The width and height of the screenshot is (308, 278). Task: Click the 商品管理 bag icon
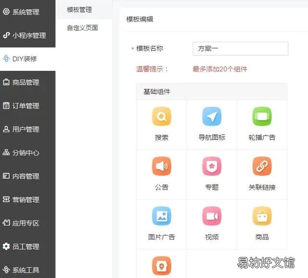pos(6,82)
